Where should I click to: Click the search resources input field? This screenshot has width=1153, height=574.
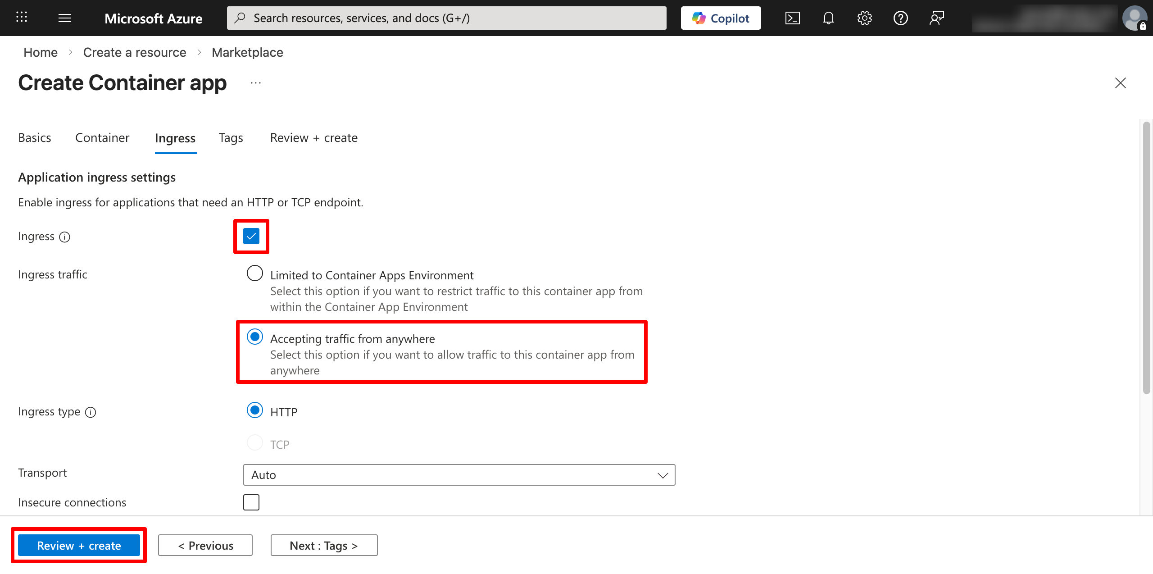click(446, 18)
